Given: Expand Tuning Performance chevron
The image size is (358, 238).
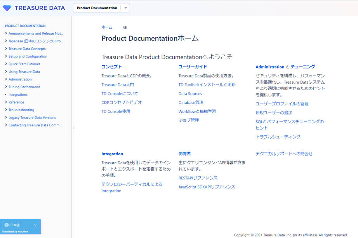Looking at the screenshot, I should point(6,87).
